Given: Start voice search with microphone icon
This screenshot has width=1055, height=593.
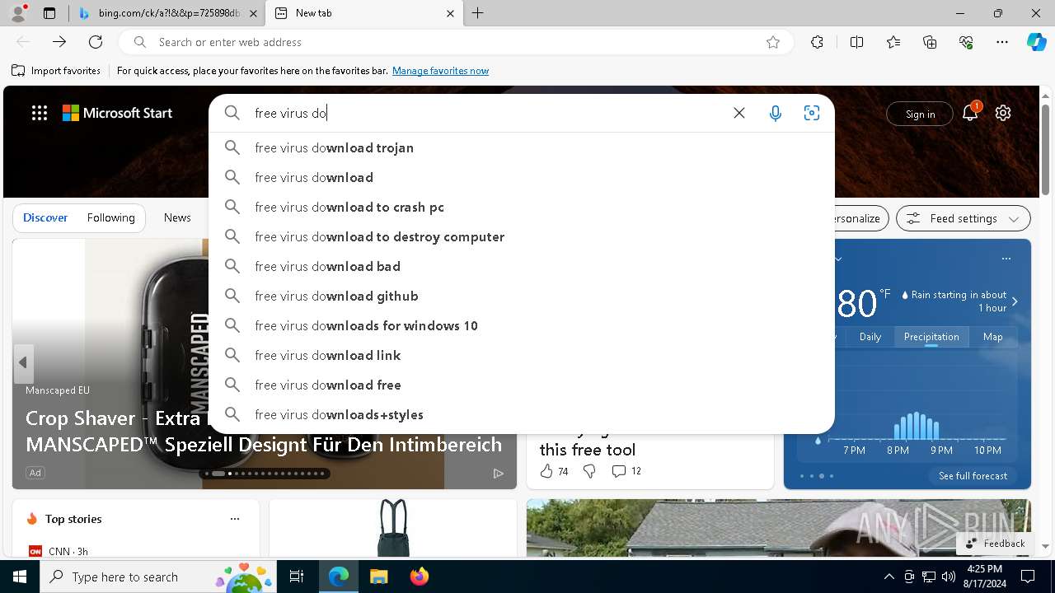Looking at the screenshot, I should point(776,113).
